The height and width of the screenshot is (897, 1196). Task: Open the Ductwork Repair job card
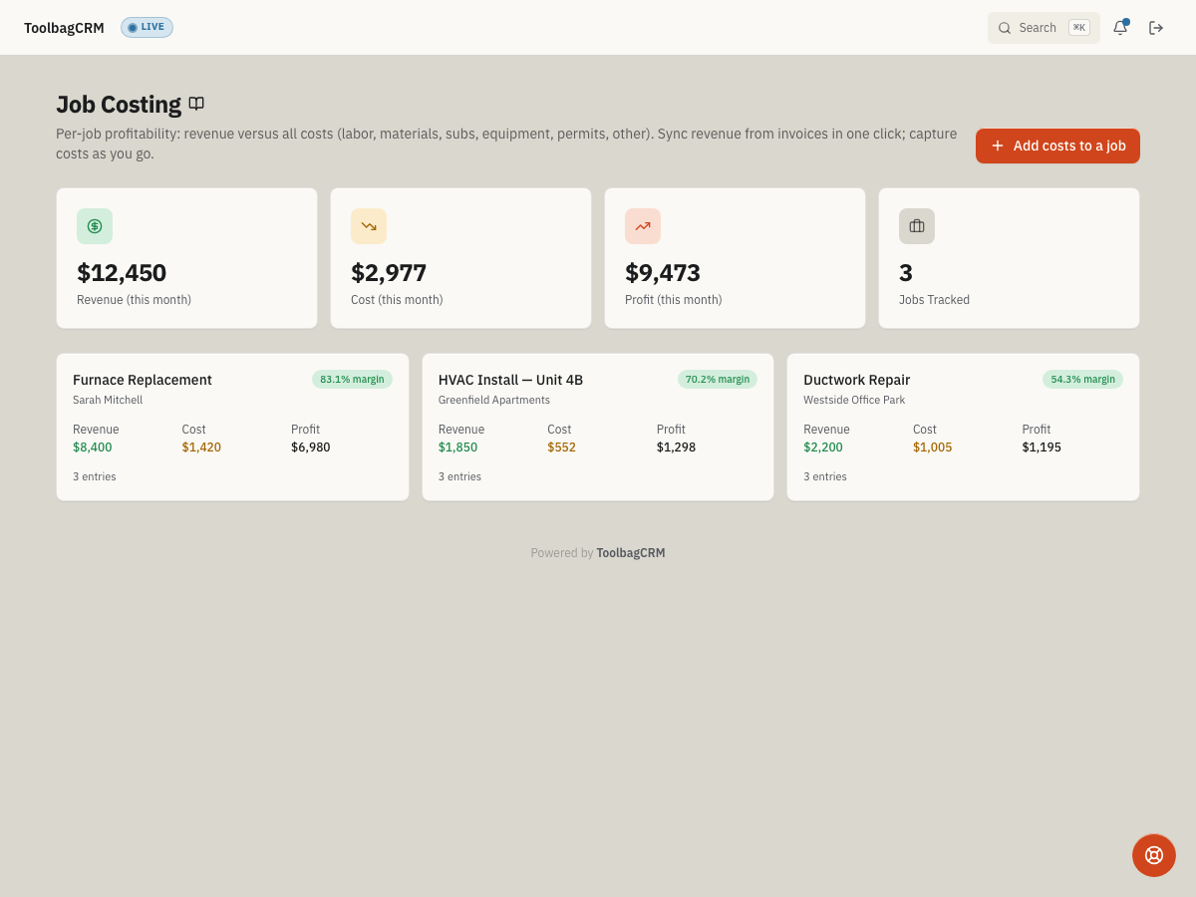(963, 427)
